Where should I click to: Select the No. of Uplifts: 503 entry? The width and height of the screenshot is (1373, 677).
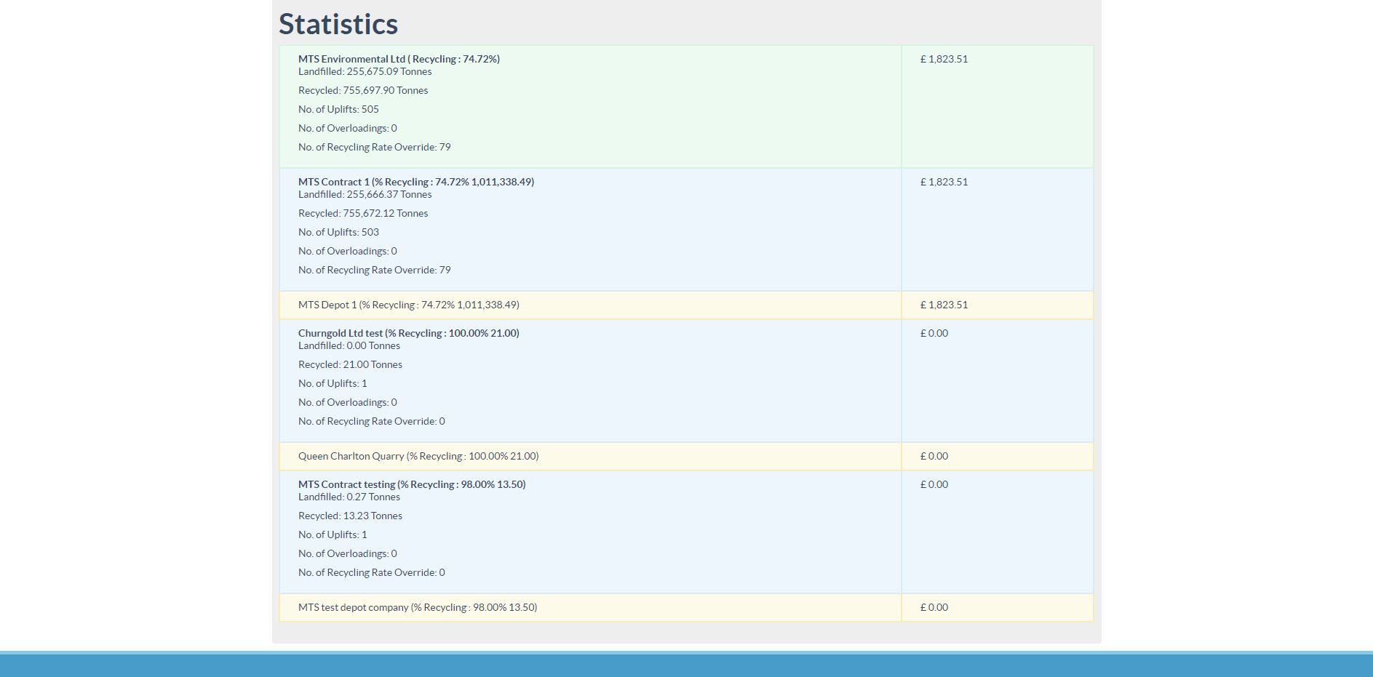coord(338,232)
